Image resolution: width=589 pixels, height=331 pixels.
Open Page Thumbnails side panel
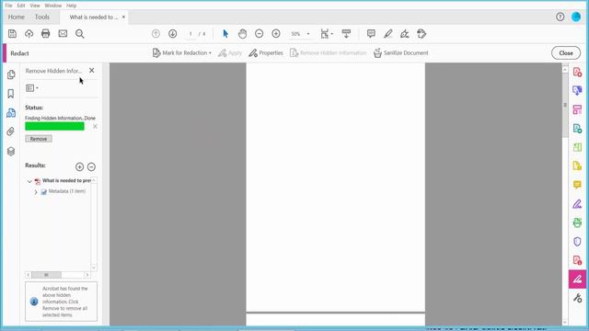tap(11, 74)
